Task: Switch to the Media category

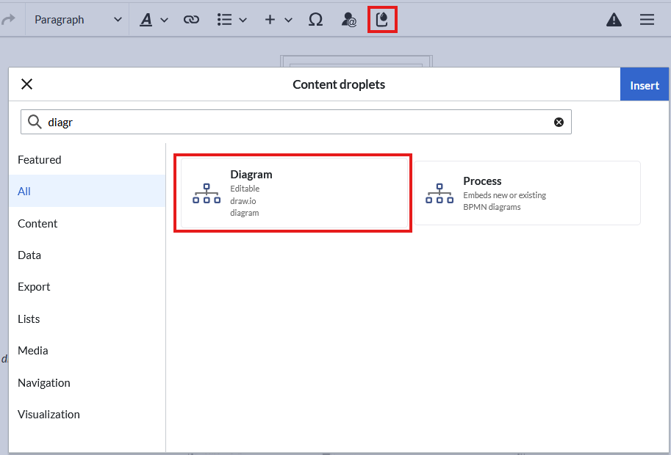Action: click(33, 351)
